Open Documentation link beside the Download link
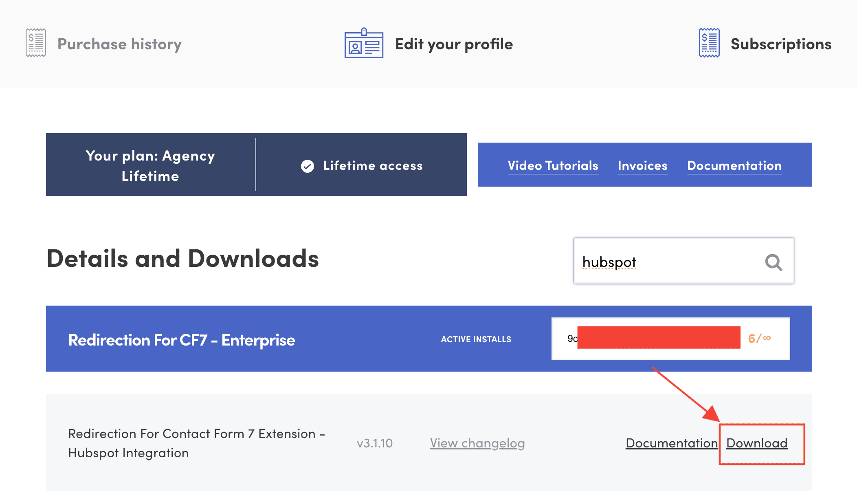This screenshot has height=502, width=857. (x=671, y=443)
